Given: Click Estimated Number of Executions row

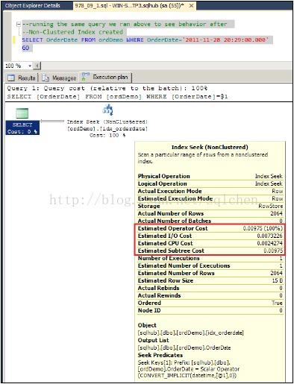Looking at the screenshot, I should point(210,265).
